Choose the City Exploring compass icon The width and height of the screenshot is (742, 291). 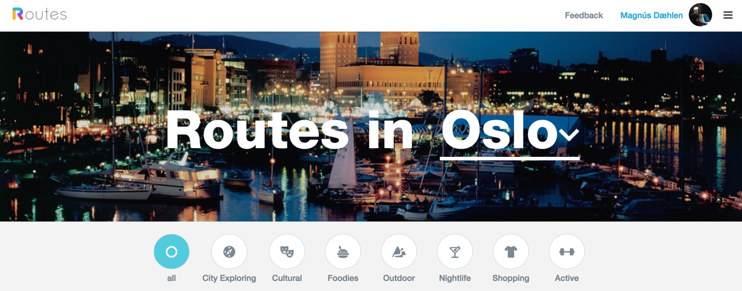click(x=229, y=251)
